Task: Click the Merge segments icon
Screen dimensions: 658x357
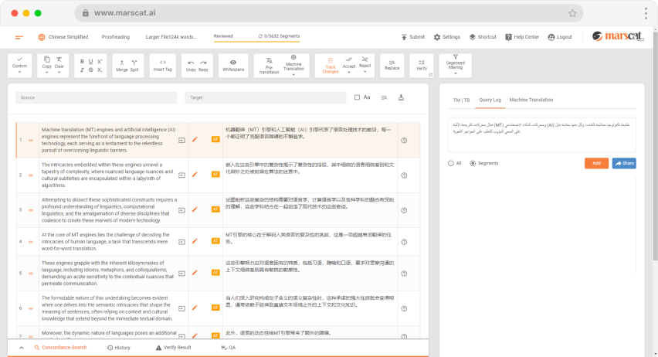Action: 121,62
